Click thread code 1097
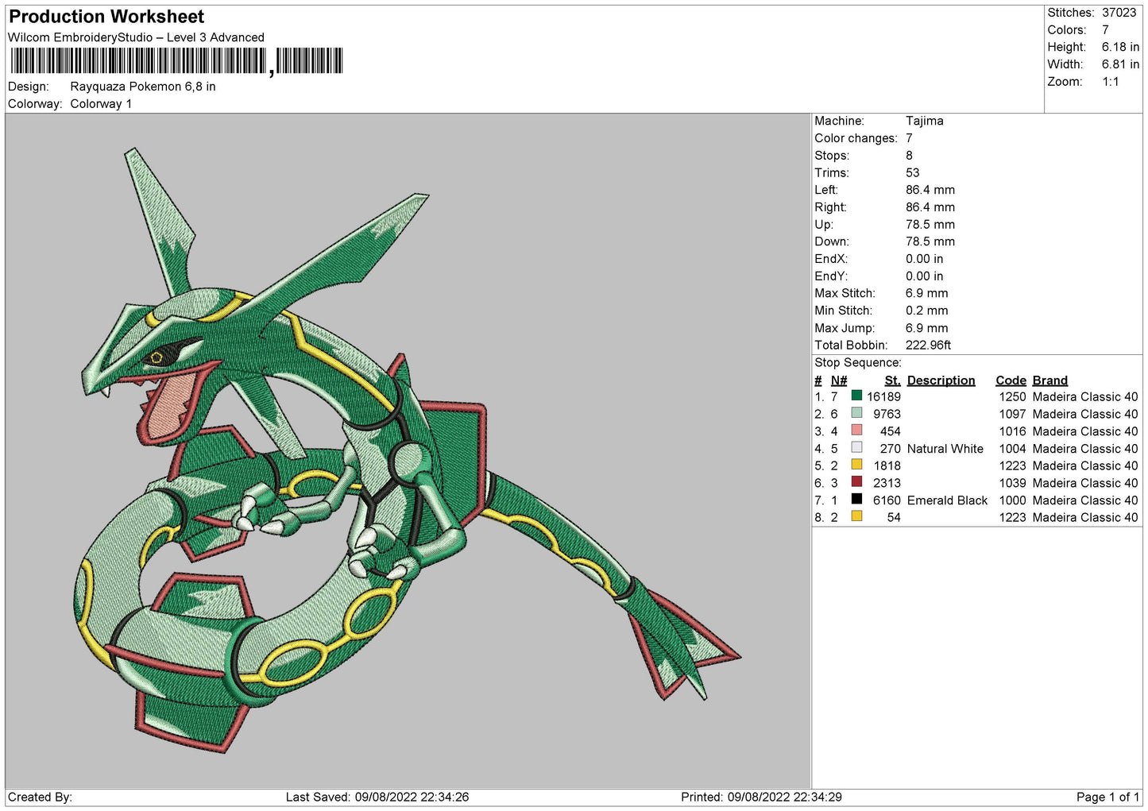 (x=1012, y=414)
